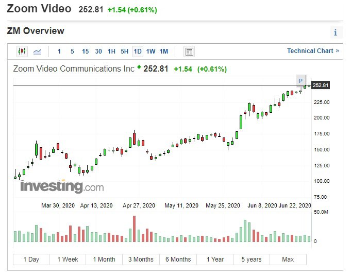Show the 1 Month range
Viewport: 351px width, 277px height.
104,259
